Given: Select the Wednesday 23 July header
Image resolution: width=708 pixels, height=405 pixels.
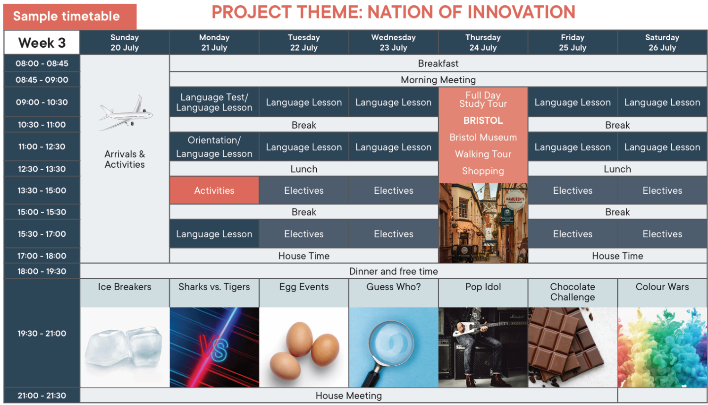Looking at the screenshot, I should [394, 43].
